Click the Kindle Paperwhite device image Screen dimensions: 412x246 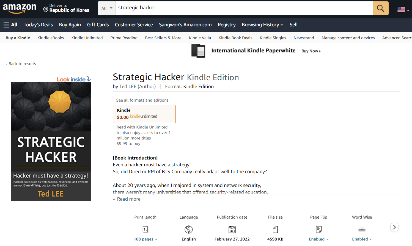[198, 51]
